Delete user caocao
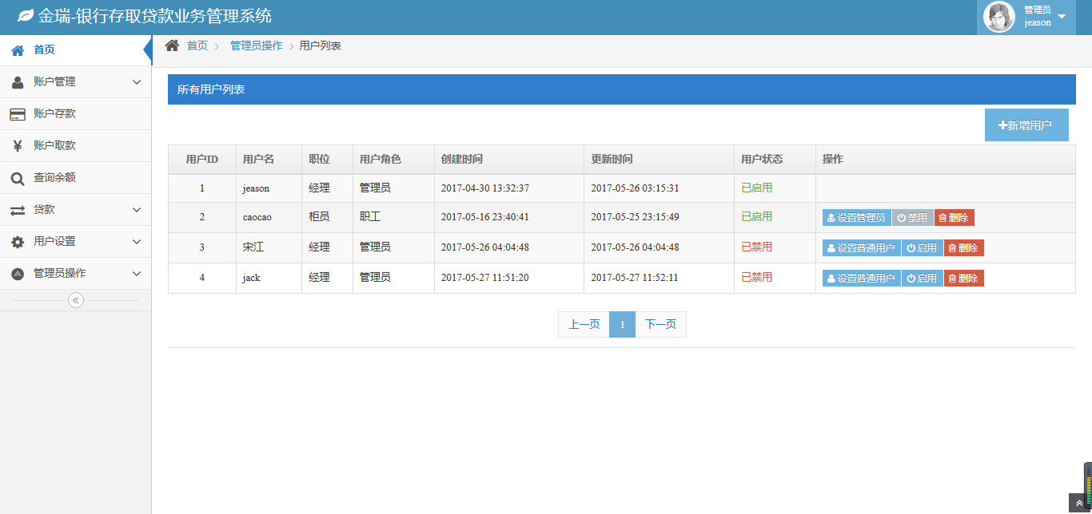 [955, 218]
